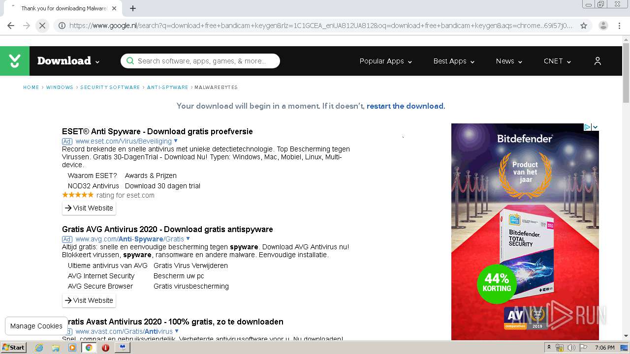Click the browser Forward arrow
The height and width of the screenshot is (354, 630).
pos(27,26)
